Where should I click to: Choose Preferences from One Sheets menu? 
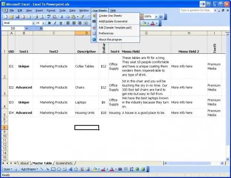coord(115,33)
